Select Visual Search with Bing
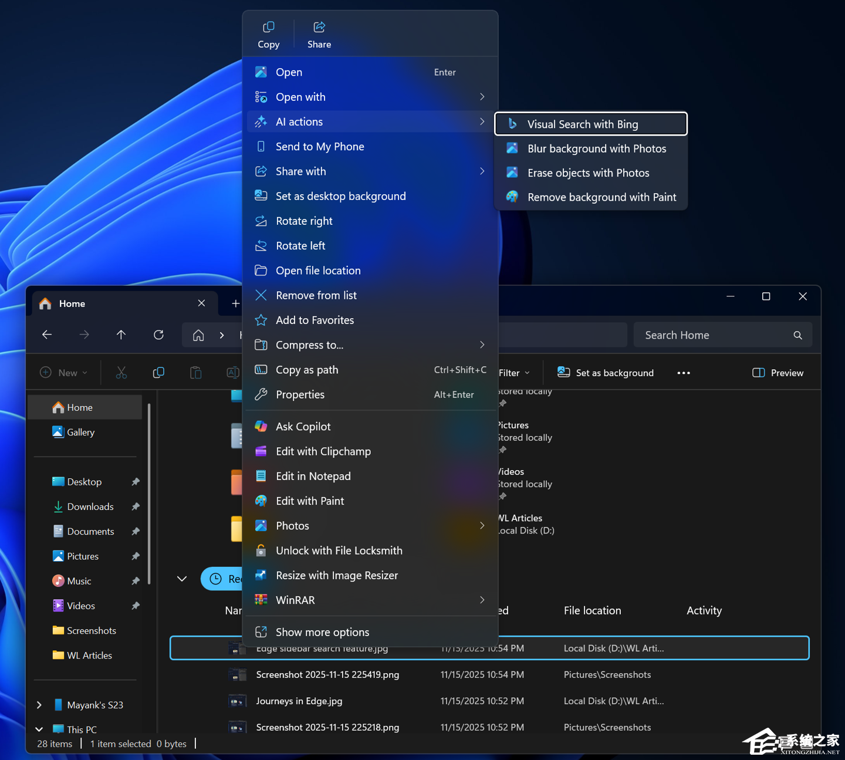The height and width of the screenshot is (760, 845). coord(591,124)
